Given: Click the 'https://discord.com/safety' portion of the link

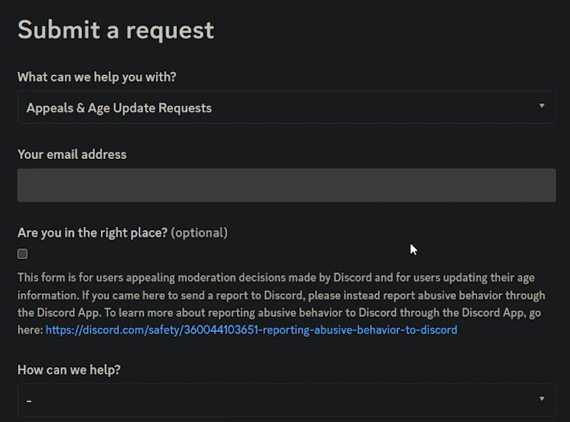Looking at the screenshot, I should coord(116,330).
